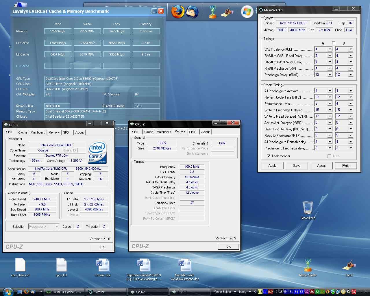Open the games trophy icon in top dock
Screen dimensions: 370x296
[x=213, y=12]
